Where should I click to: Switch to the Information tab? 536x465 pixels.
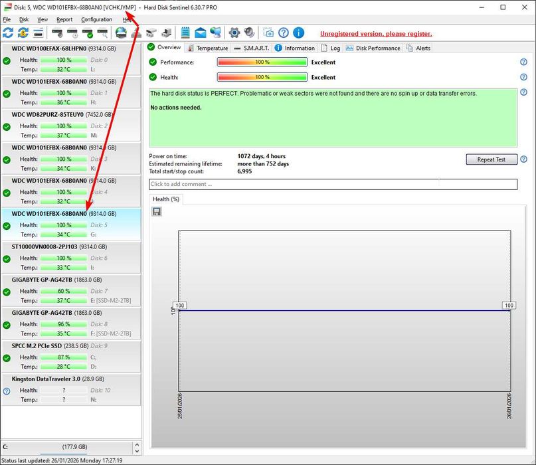click(x=295, y=48)
